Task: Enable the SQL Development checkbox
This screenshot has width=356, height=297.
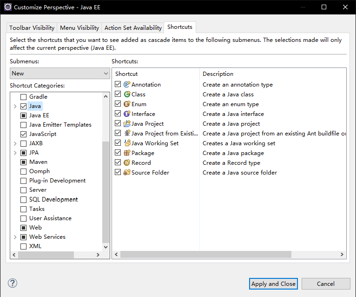Action: 23,200
